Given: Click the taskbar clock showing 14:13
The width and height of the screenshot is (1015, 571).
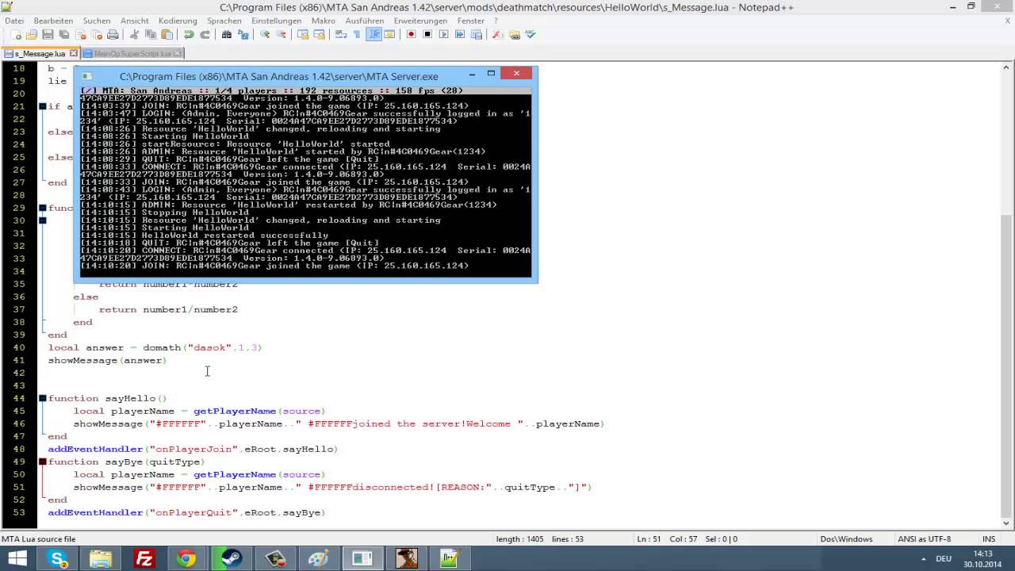Looking at the screenshot, I should [982, 559].
